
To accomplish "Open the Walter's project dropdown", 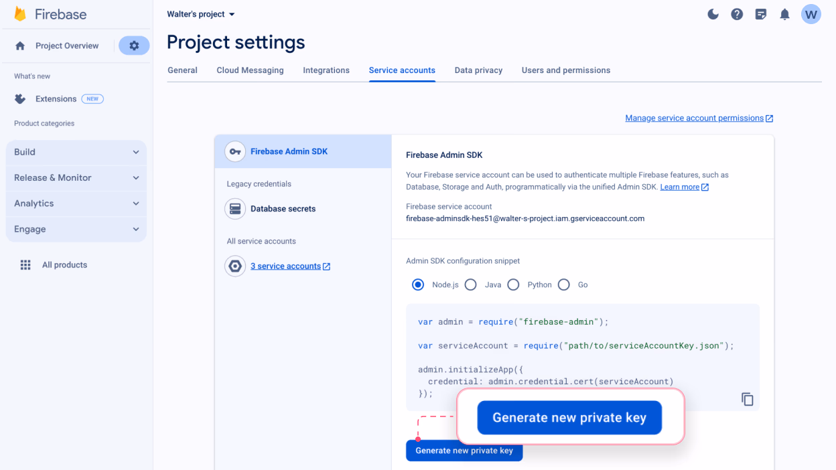I will pos(201,14).
